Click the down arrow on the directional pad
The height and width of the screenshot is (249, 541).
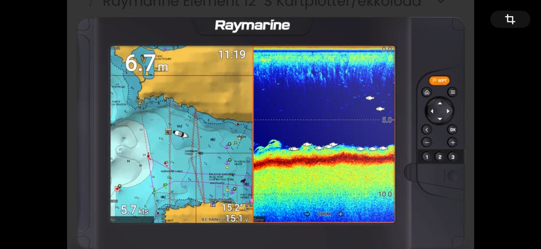tap(440, 119)
